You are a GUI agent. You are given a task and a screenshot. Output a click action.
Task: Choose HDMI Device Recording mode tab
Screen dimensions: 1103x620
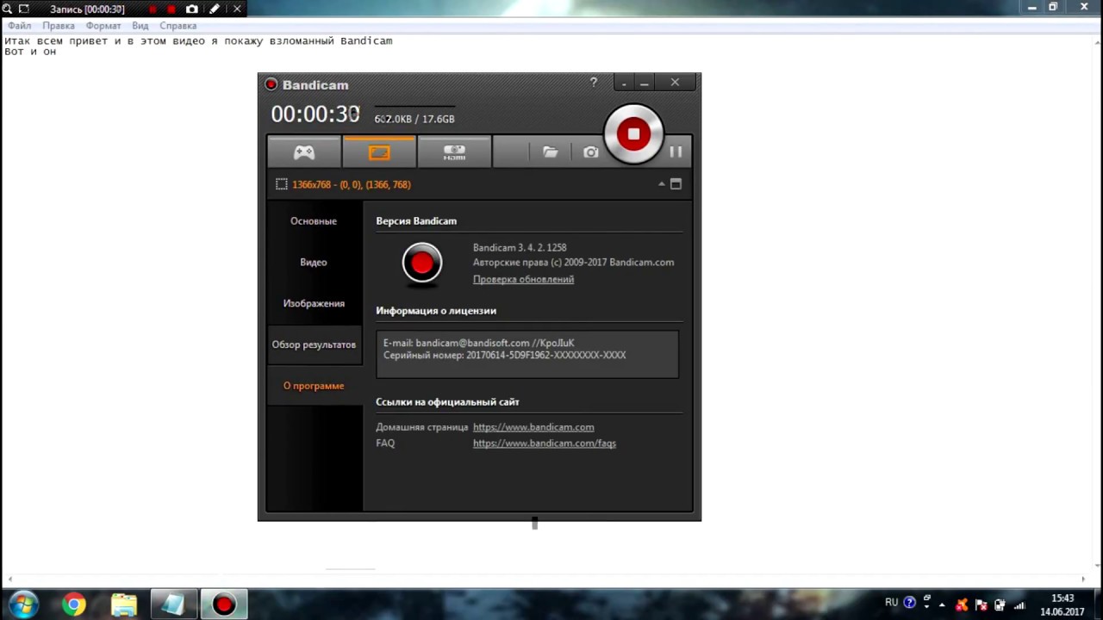coord(454,152)
